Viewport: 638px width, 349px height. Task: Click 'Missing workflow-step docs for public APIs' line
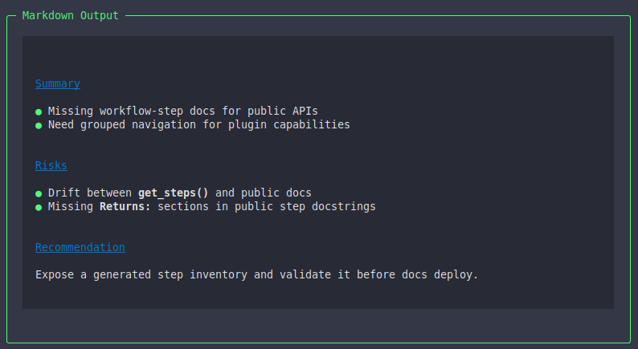(x=182, y=111)
